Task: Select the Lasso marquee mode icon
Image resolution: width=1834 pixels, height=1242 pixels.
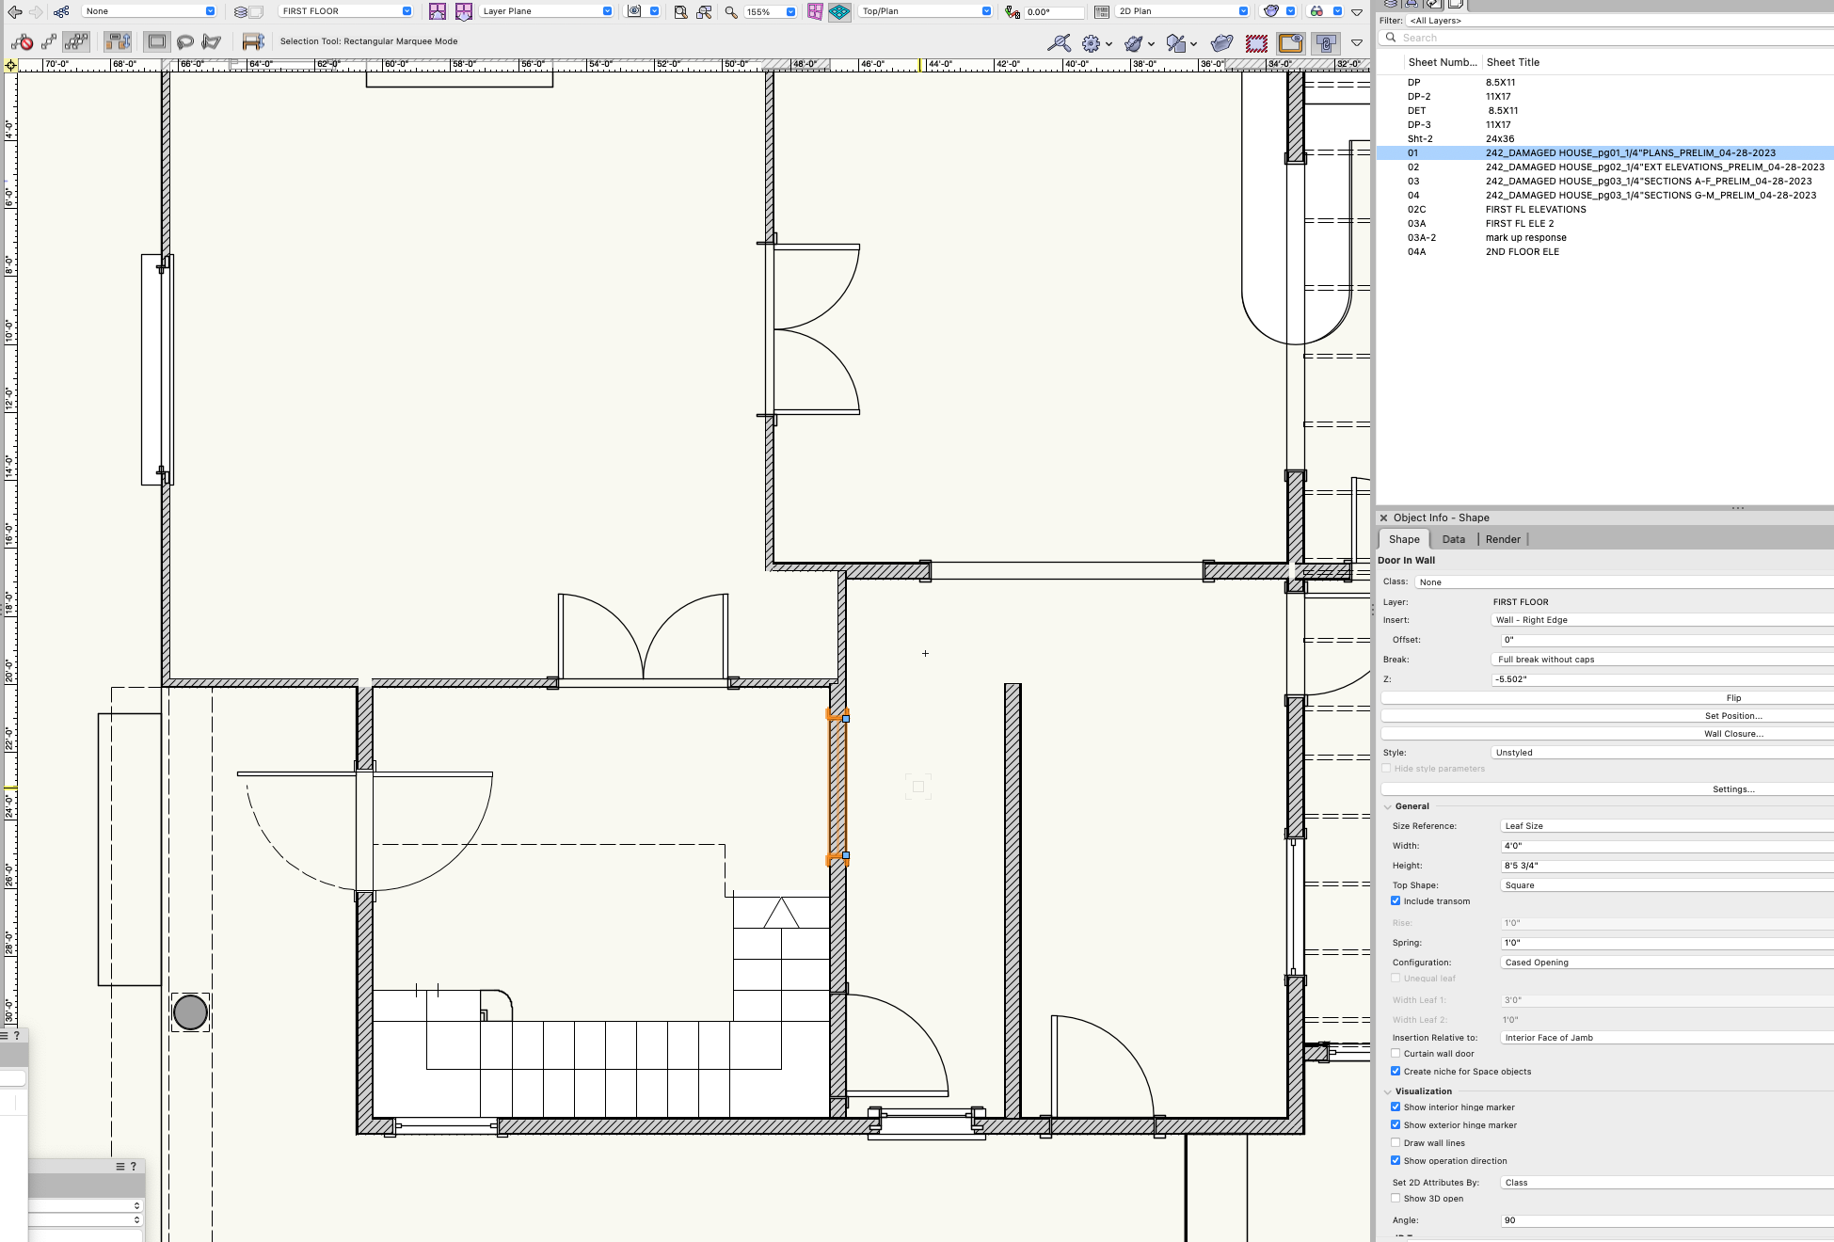Action: 185,41
